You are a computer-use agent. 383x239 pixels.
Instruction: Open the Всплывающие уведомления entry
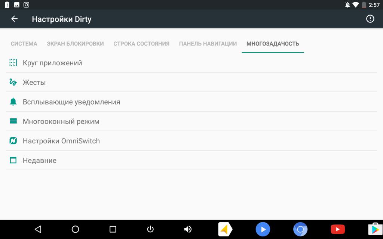click(x=191, y=102)
